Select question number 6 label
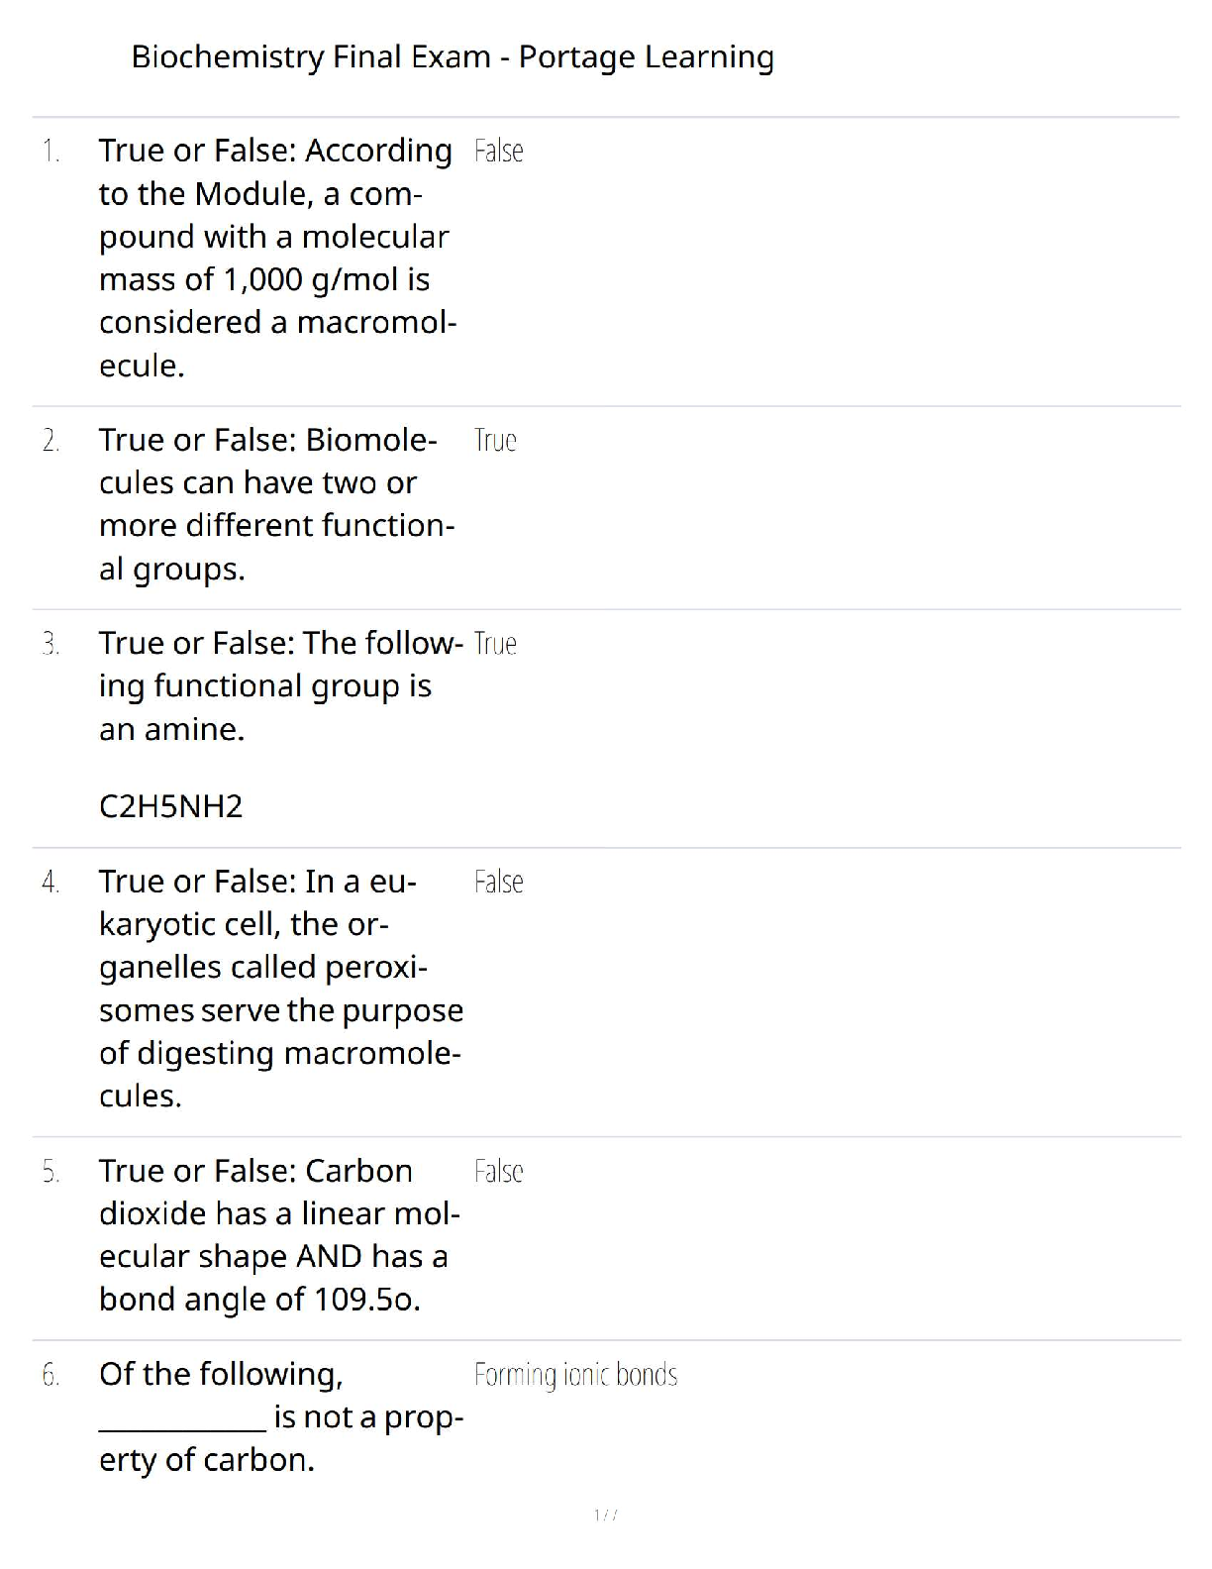1212x1569 pixels. coord(51,1376)
